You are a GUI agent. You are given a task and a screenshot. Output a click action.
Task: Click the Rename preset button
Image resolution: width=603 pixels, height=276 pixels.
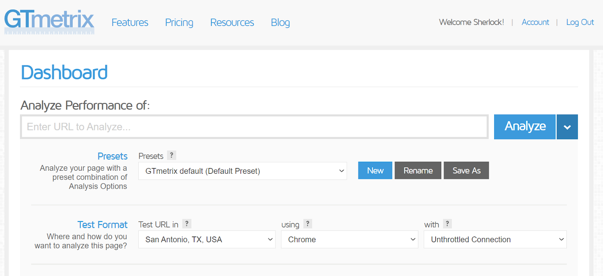[x=418, y=170]
